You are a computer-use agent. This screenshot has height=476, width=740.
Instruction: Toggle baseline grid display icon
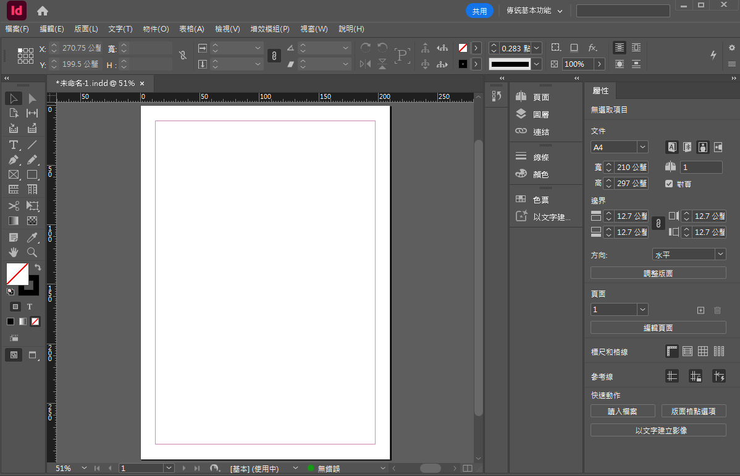tap(687, 351)
